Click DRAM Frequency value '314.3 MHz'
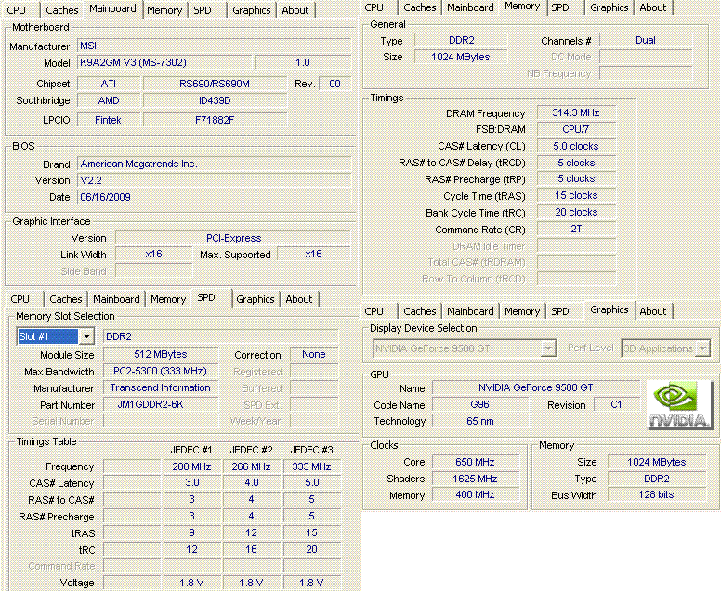This screenshot has height=591, width=721. [x=576, y=112]
